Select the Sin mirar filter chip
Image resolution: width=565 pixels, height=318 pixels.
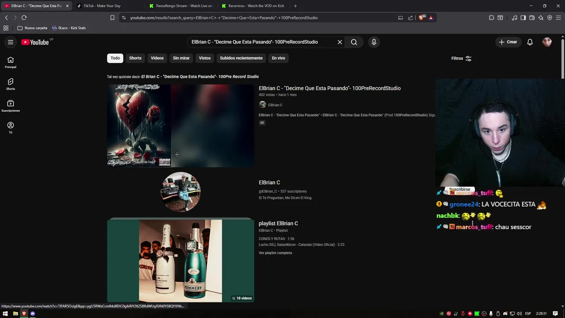coord(181,58)
